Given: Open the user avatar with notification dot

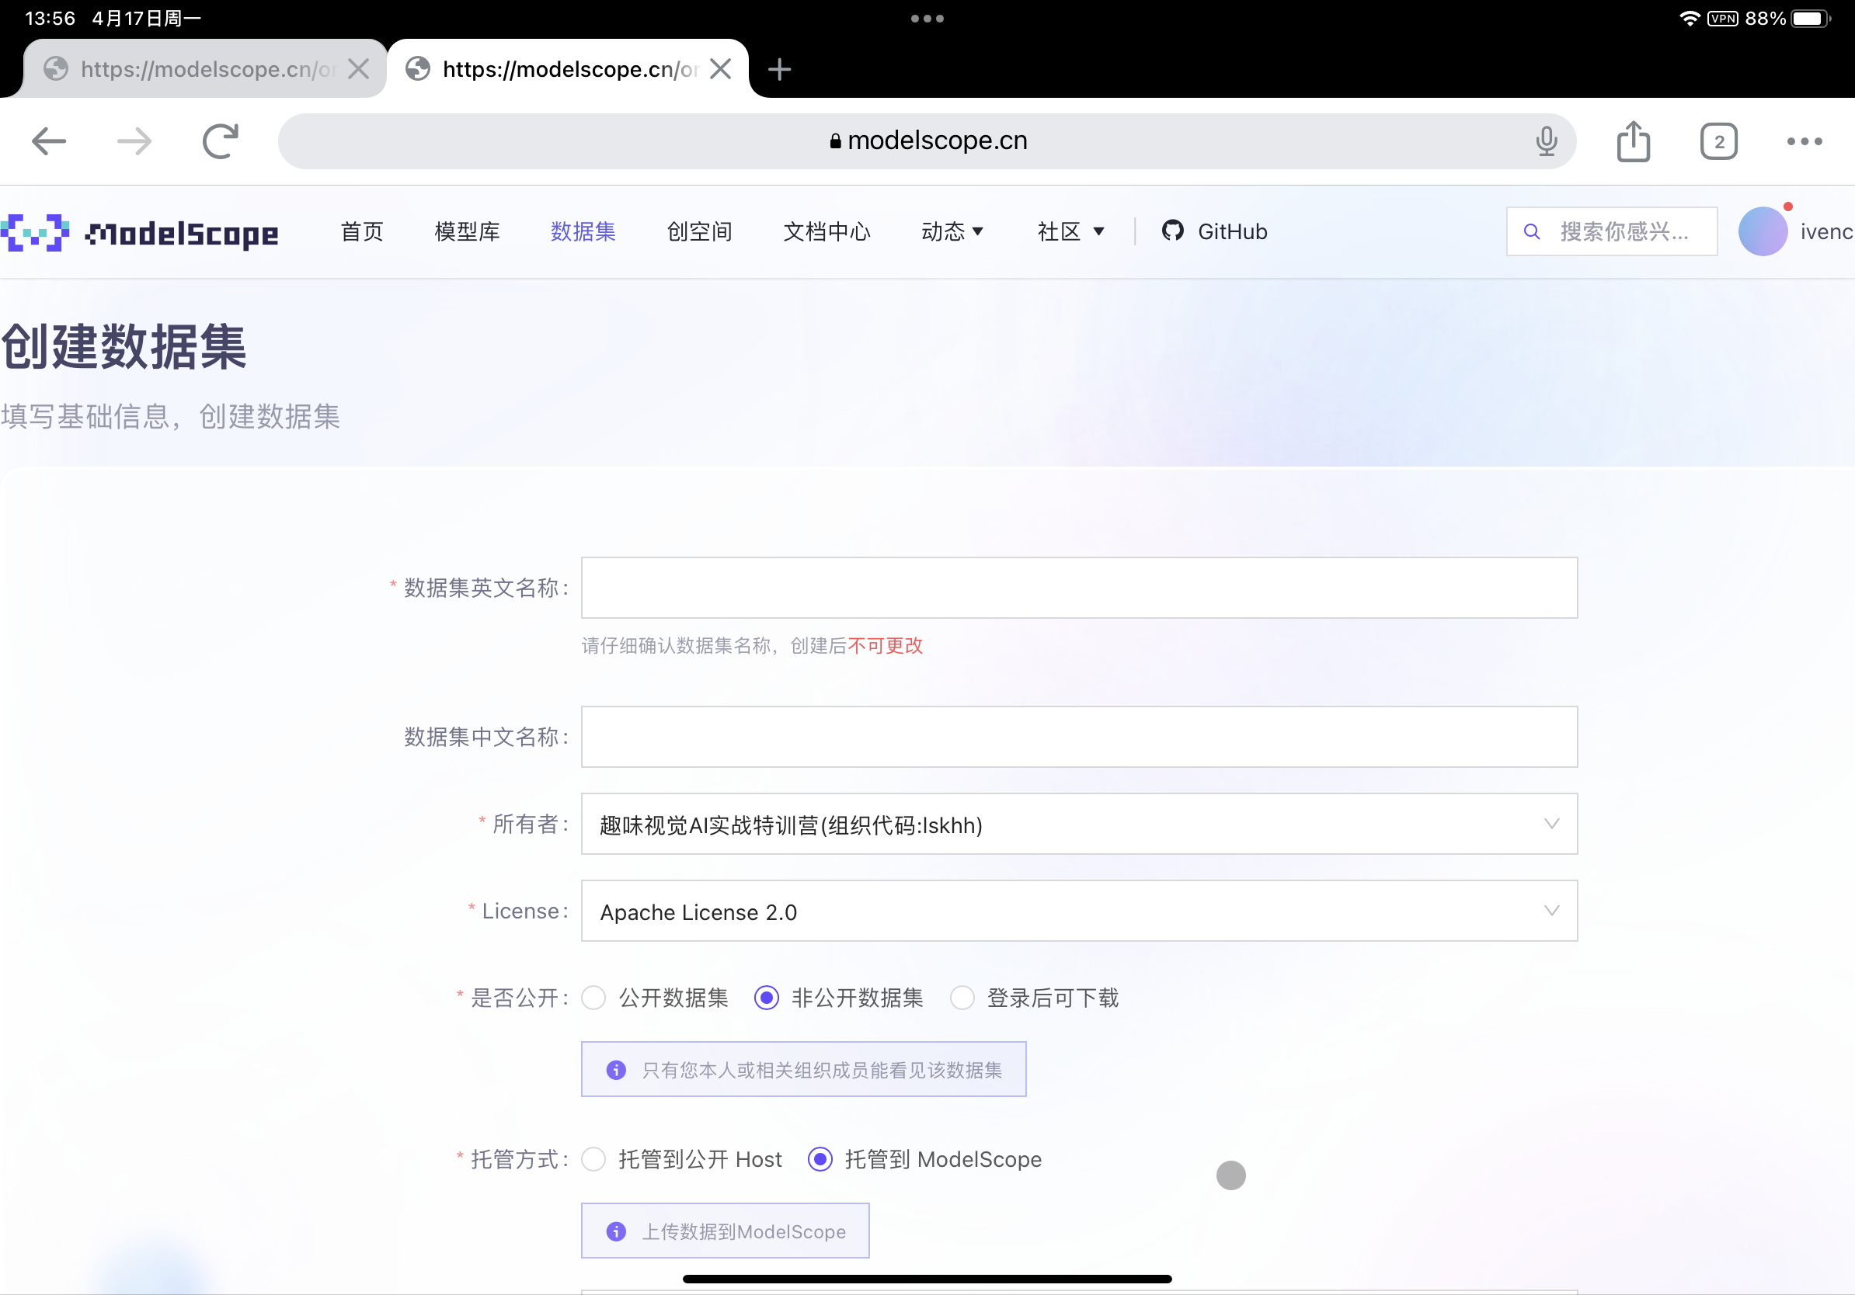Looking at the screenshot, I should click(1763, 230).
